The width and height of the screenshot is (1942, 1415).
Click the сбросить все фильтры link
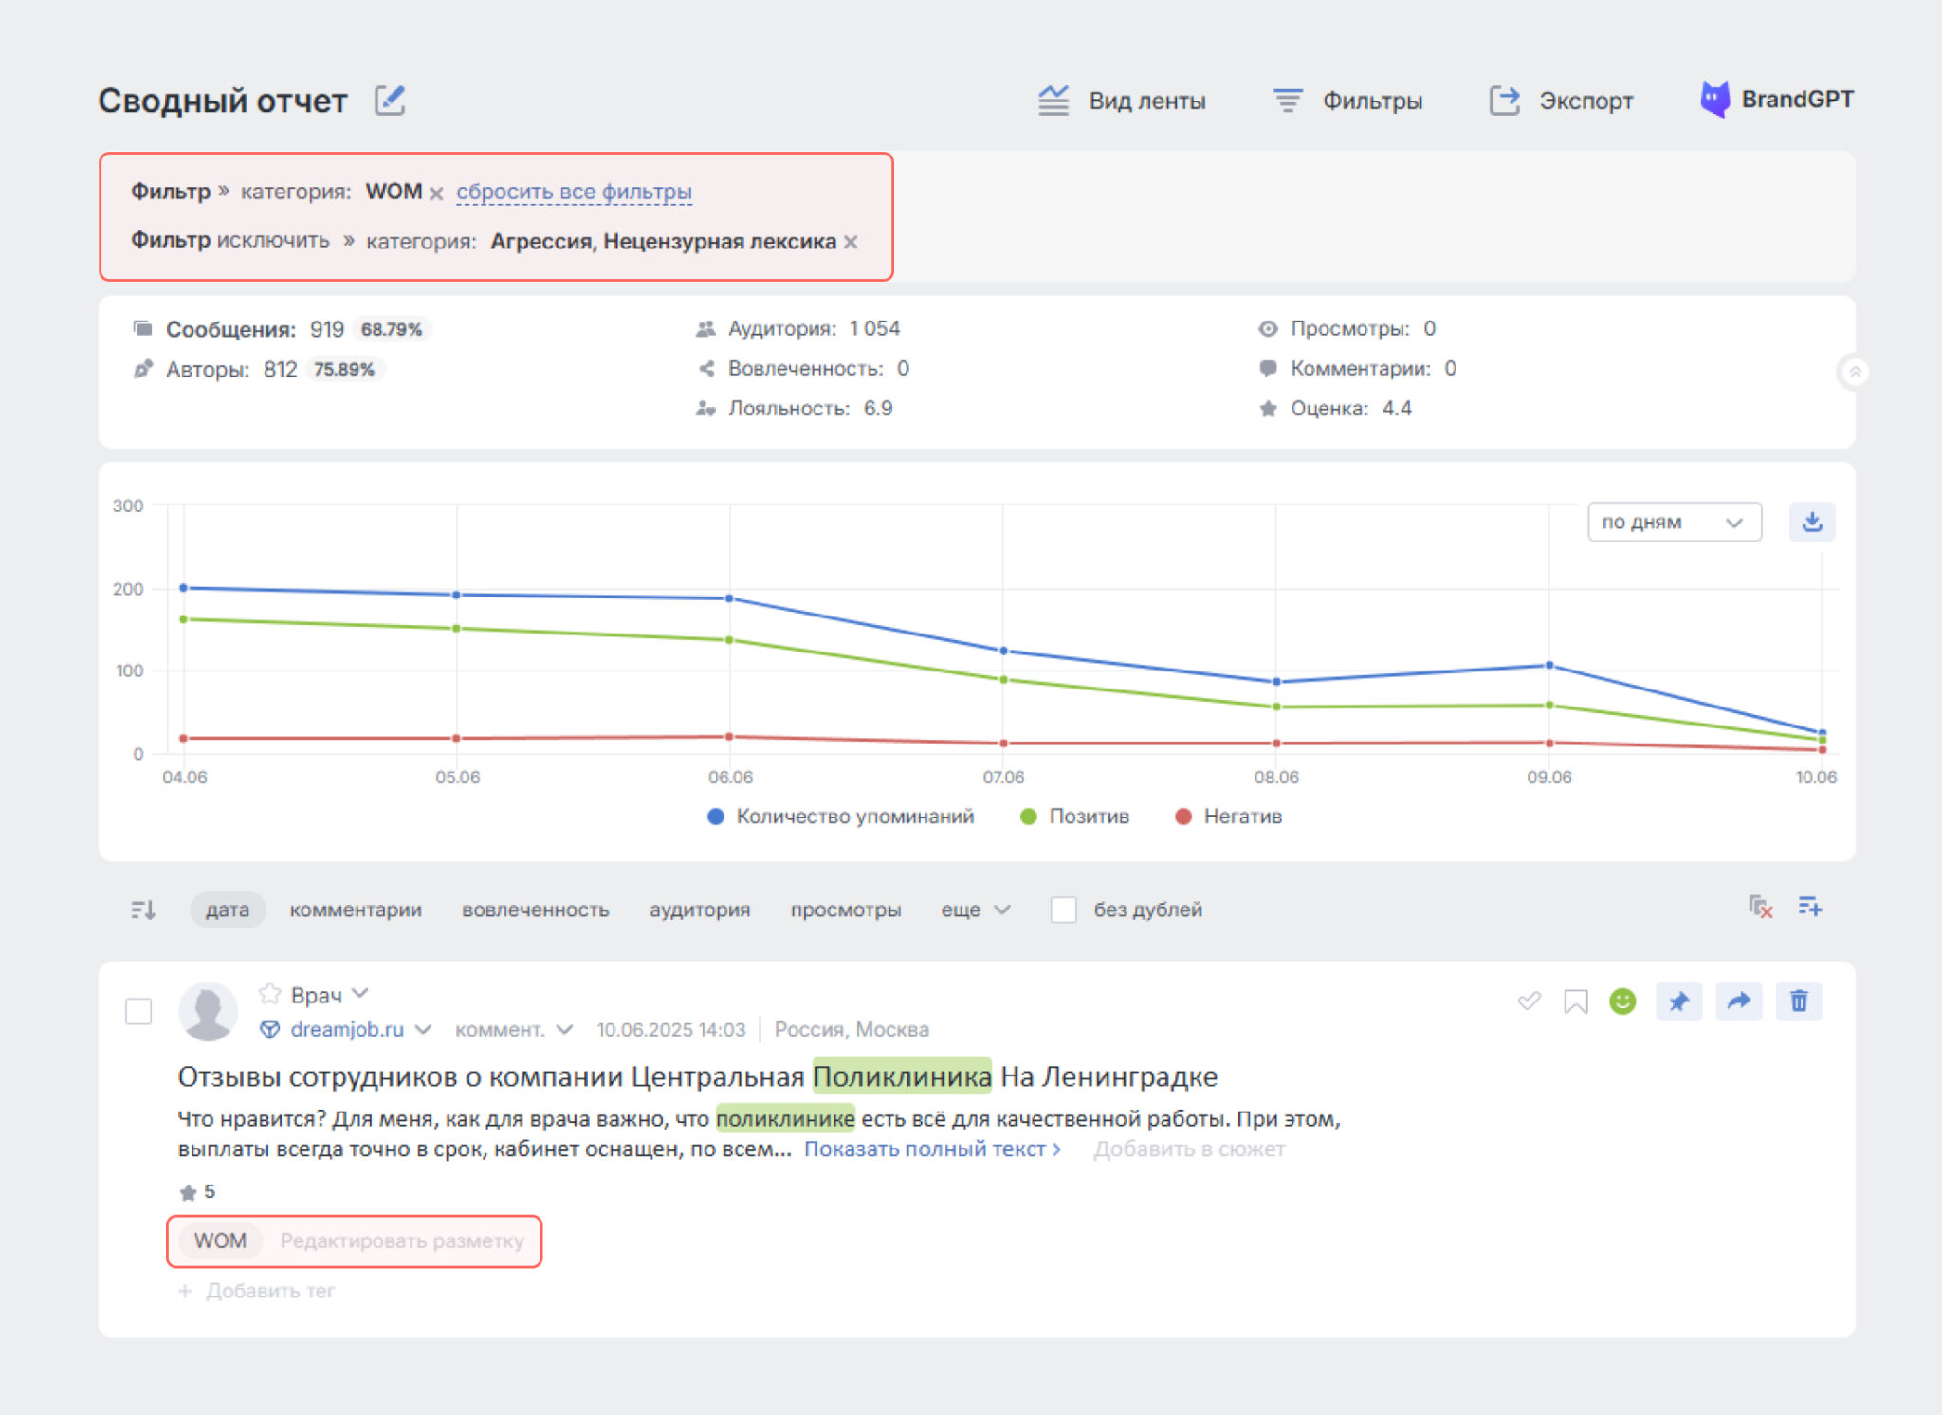click(x=575, y=192)
